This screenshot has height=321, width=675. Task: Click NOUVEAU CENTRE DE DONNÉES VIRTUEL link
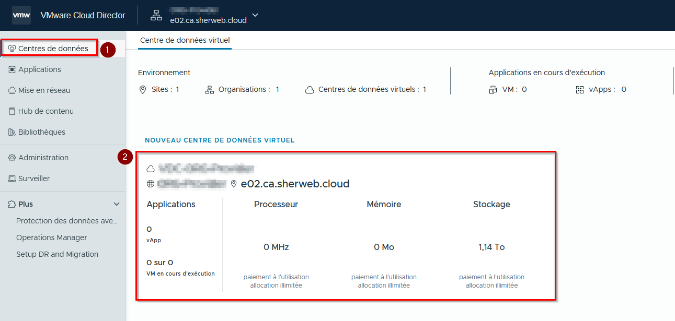pyautogui.click(x=220, y=140)
